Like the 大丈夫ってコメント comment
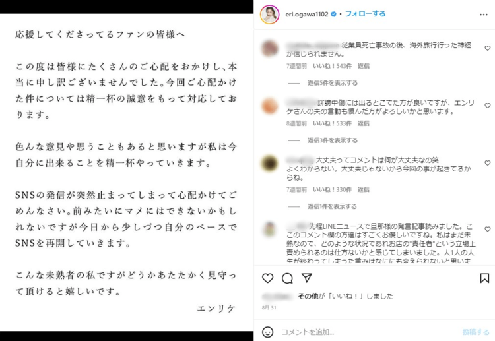 coord(488,163)
